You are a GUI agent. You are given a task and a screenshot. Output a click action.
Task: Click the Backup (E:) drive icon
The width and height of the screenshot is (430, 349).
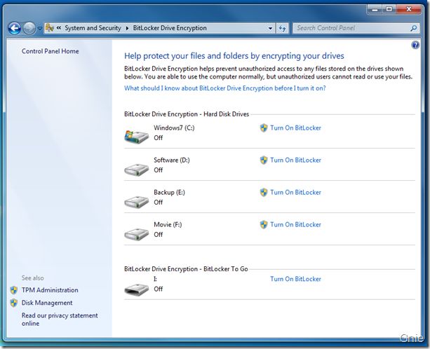pyautogui.click(x=136, y=202)
